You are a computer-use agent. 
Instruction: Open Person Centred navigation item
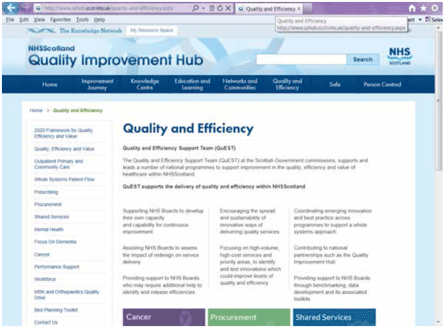click(382, 84)
